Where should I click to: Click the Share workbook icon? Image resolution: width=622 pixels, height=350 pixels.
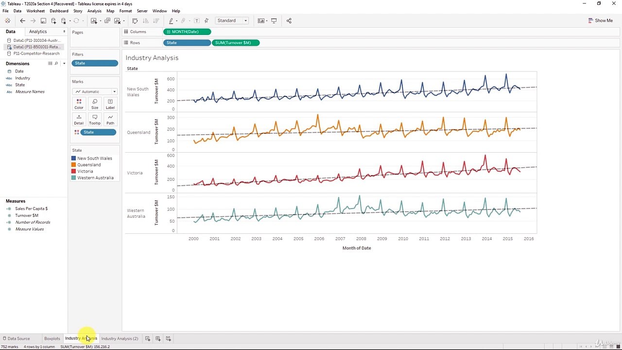pos(289,21)
